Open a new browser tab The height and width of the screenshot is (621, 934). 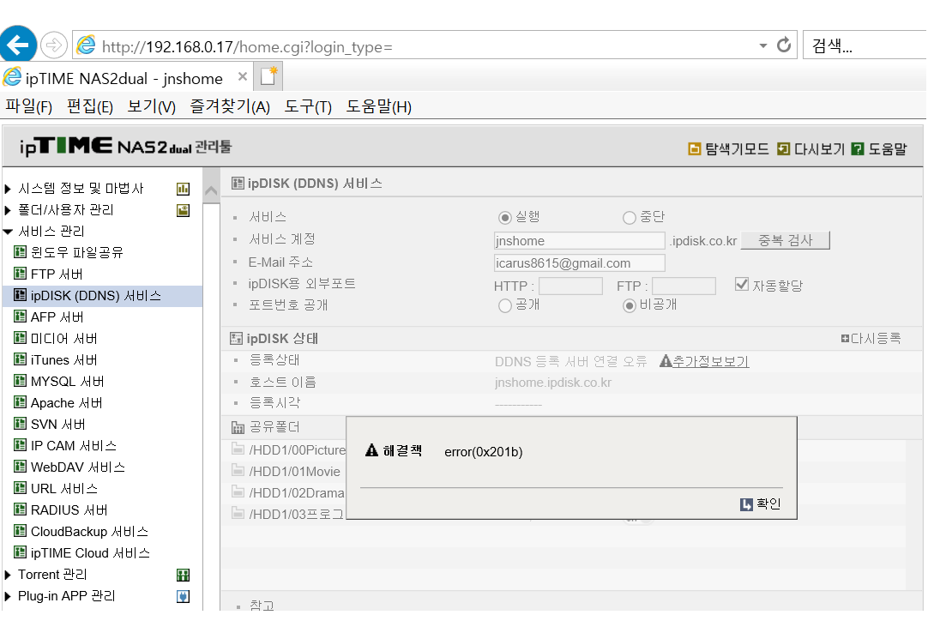(x=268, y=77)
